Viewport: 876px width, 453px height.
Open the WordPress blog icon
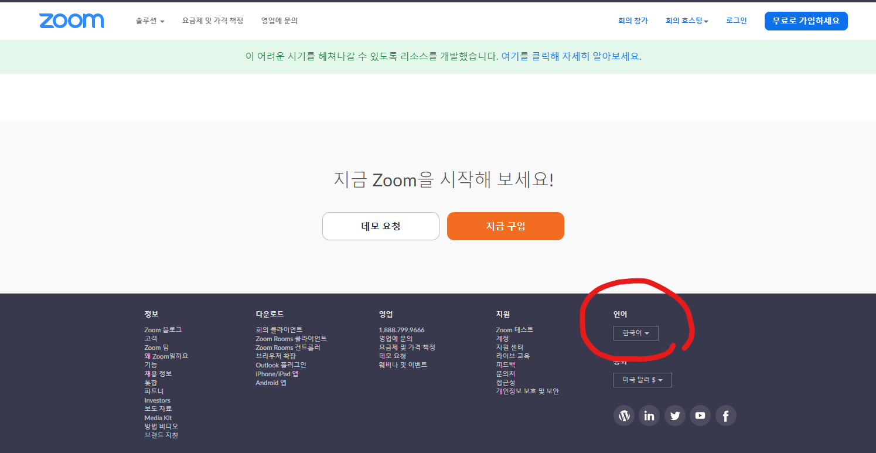624,416
